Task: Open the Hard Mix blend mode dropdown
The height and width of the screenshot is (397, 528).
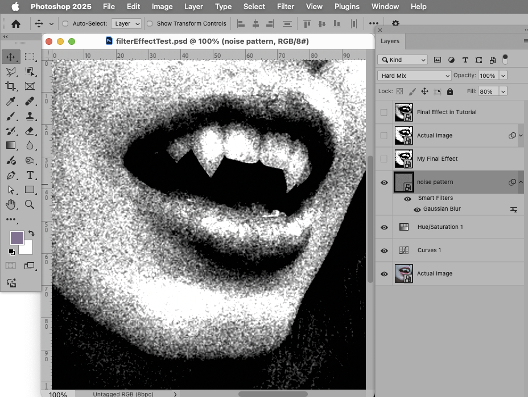Action: point(414,75)
